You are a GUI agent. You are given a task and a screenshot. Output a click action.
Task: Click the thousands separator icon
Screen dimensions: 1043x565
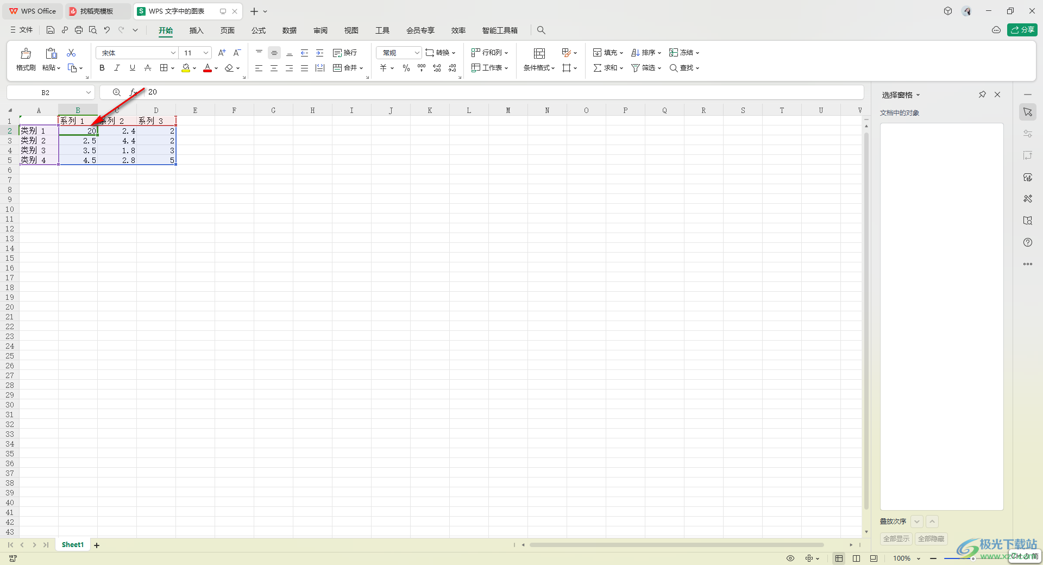point(422,68)
